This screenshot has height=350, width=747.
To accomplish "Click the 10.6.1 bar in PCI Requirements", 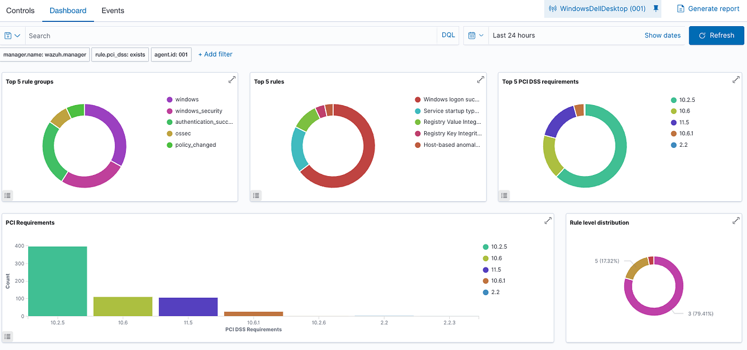I will tap(253, 314).
